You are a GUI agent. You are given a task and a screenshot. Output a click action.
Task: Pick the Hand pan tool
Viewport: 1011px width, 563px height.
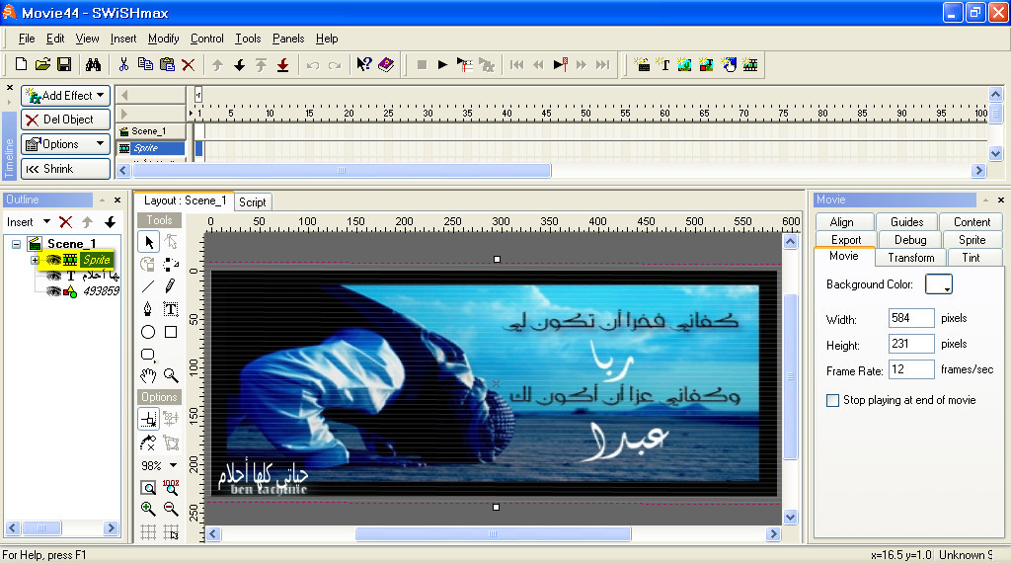(x=148, y=375)
